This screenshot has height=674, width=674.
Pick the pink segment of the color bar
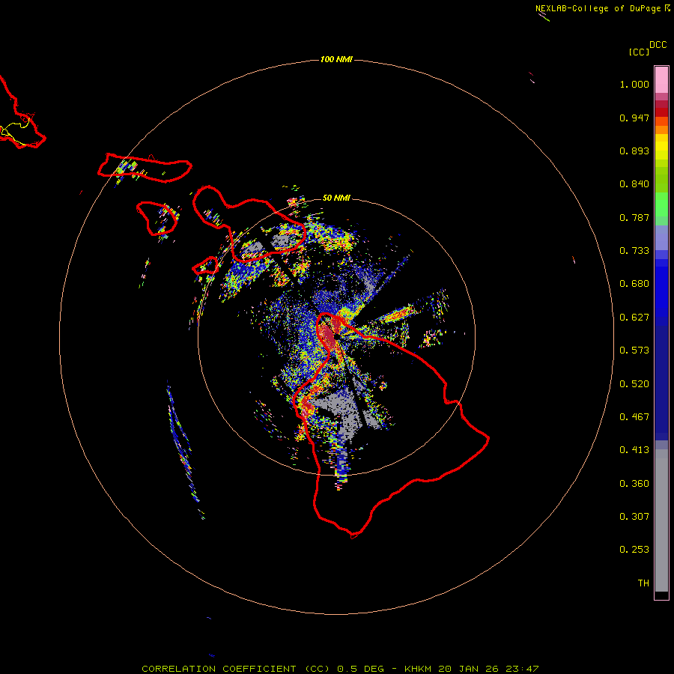click(661, 79)
